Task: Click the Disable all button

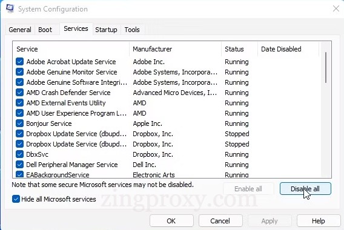Action: (x=305, y=189)
